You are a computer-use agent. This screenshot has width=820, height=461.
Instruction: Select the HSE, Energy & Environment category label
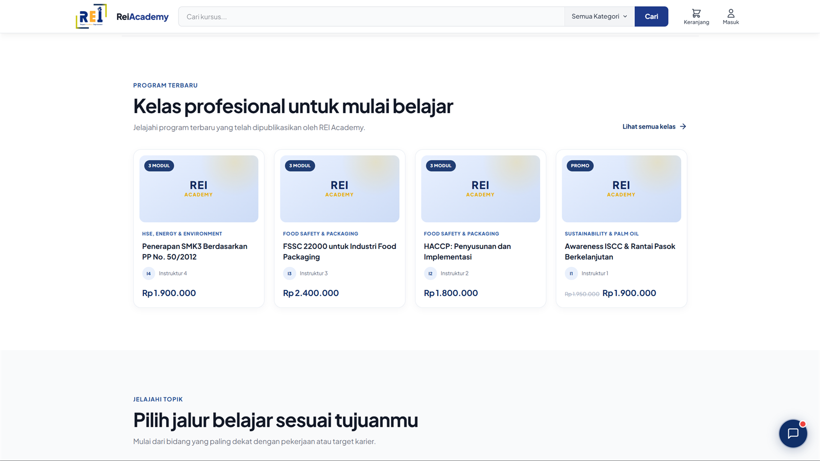tap(182, 234)
